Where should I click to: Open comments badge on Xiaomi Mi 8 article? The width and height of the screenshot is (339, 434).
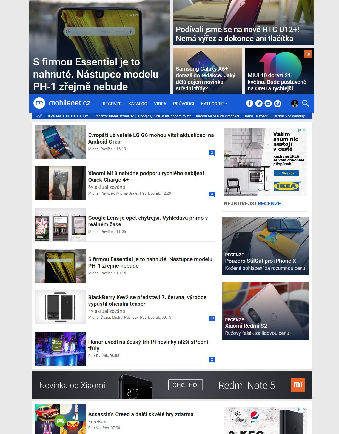pyautogui.click(x=212, y=194)
